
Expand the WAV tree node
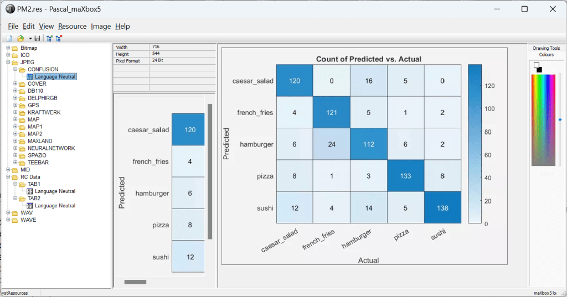pyautogui.click(x=8, y=213)
